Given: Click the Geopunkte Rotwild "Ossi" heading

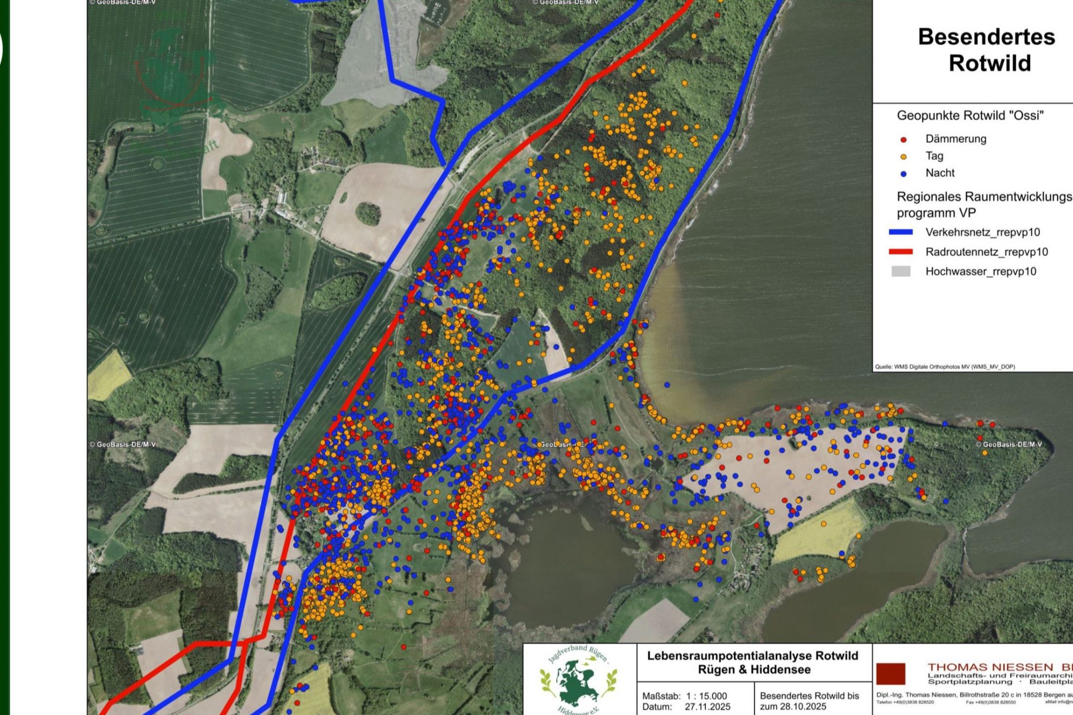Looking at the screenshot, I should pyautogui.click(x=969, y=116).
